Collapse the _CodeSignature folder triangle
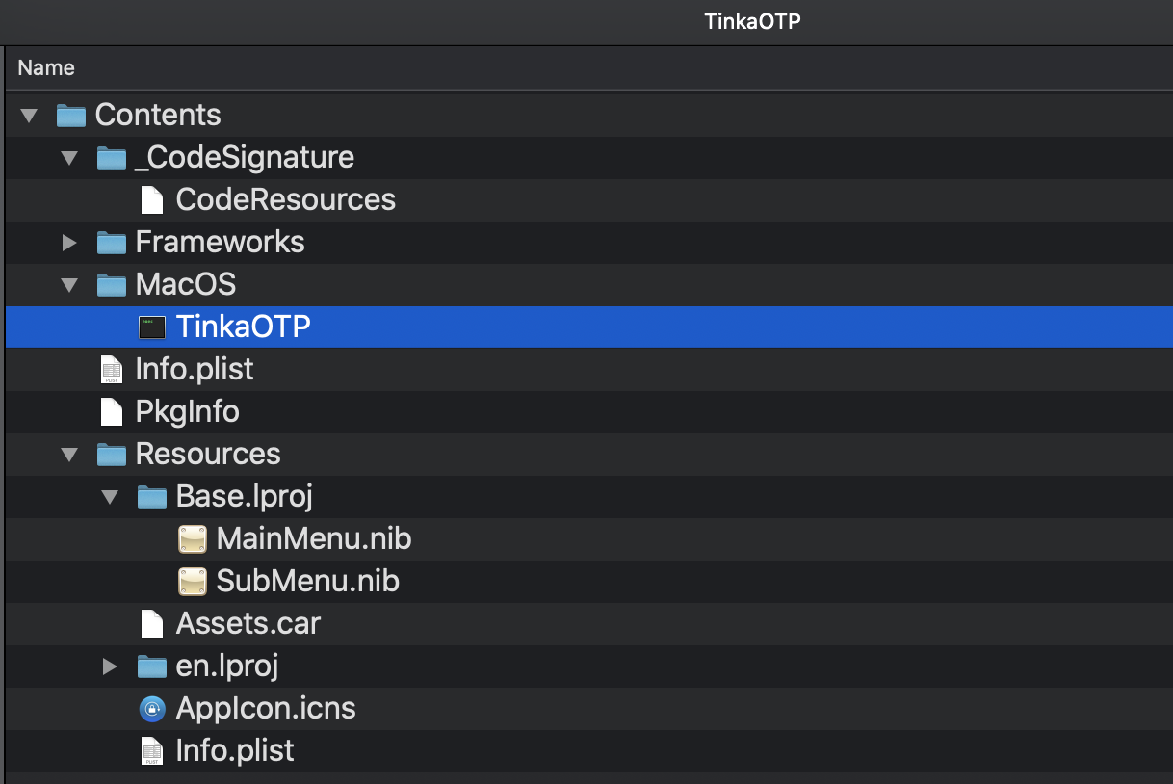Screen dimensions: 1173x784 coord(69,158)
